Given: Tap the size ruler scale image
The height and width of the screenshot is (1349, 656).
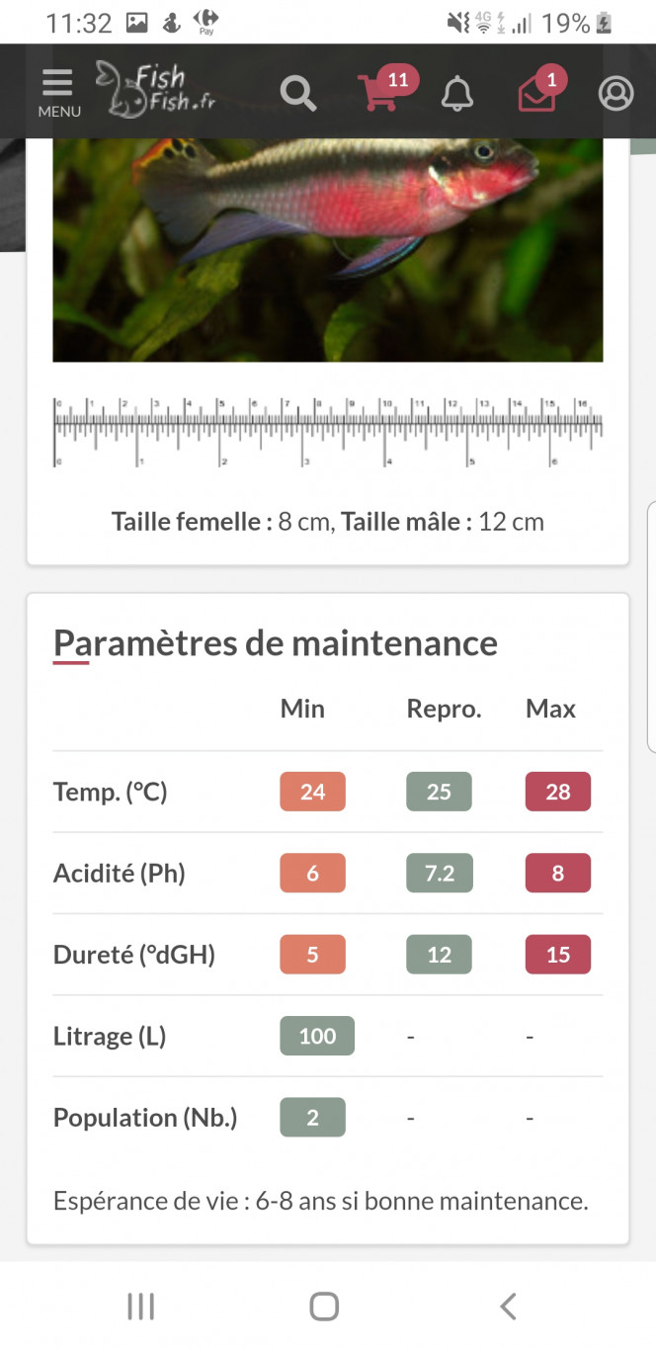Looking at the screenshot, I should pos(328,432).
